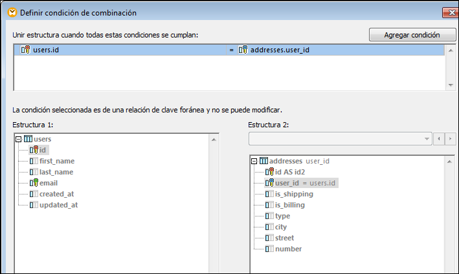The width and height of the screenshot is (459, 274).
Task: Click the key icon of addresses.user_id condition
Action: 243,50
